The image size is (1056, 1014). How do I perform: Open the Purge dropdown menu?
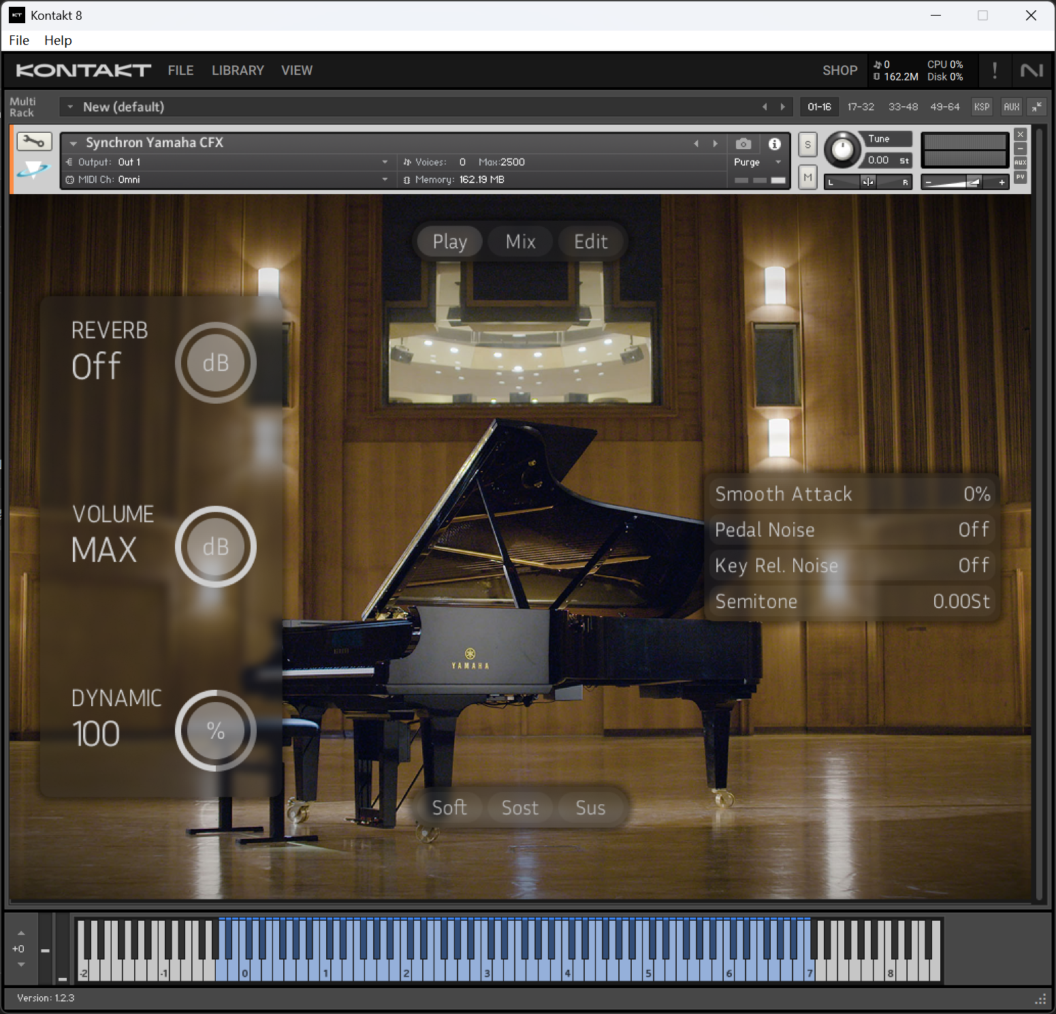(x=758, y=162)
